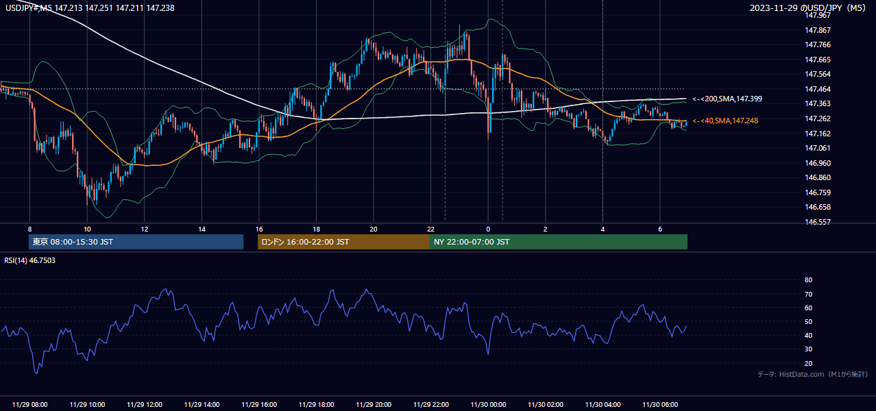876x411 pixels.
Task: Click hour label 0 under the price chart
Action: (x=488, y=229)
